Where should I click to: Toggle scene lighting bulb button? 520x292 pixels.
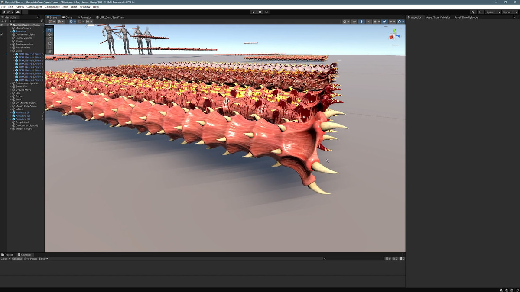pos(362,22)
